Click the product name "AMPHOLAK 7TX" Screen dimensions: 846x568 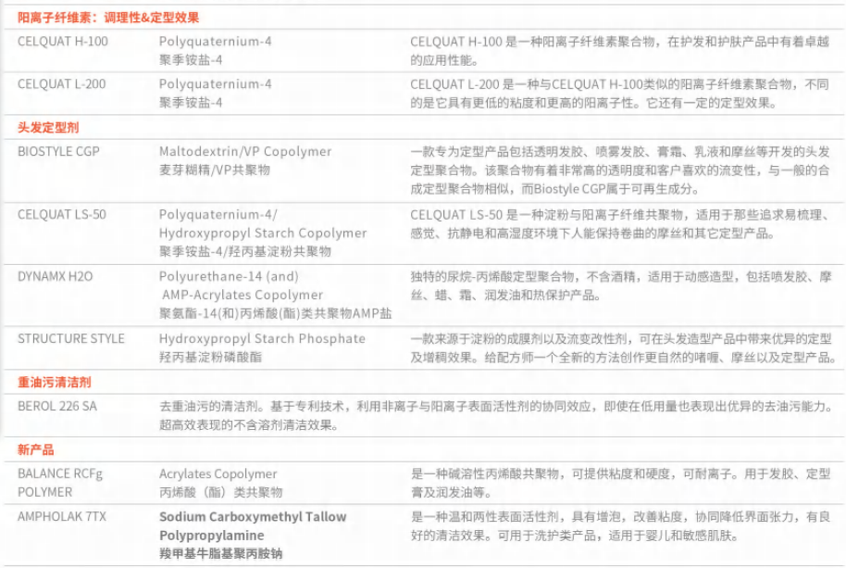[x=62, y=517]
